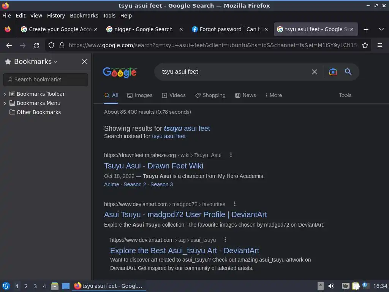
Task: Switch to workspace 2
Action: (x=26, y=287)
